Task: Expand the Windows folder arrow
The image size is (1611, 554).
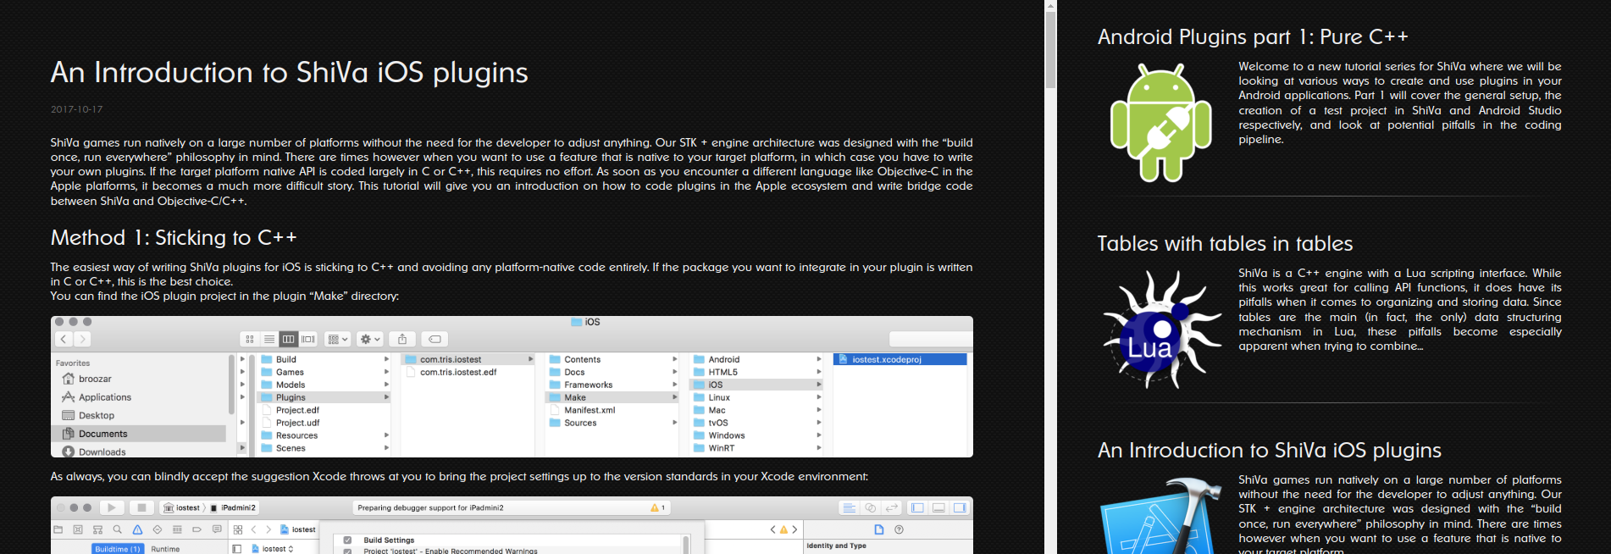Action: tap(819, 435)
